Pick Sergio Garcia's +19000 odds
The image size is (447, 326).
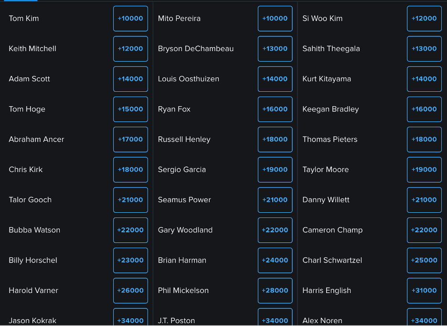click(x=275, y=170)
